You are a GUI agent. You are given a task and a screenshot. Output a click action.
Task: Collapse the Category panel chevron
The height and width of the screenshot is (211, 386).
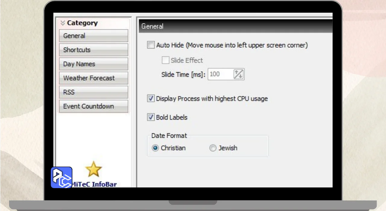click(x=63, y=23)
